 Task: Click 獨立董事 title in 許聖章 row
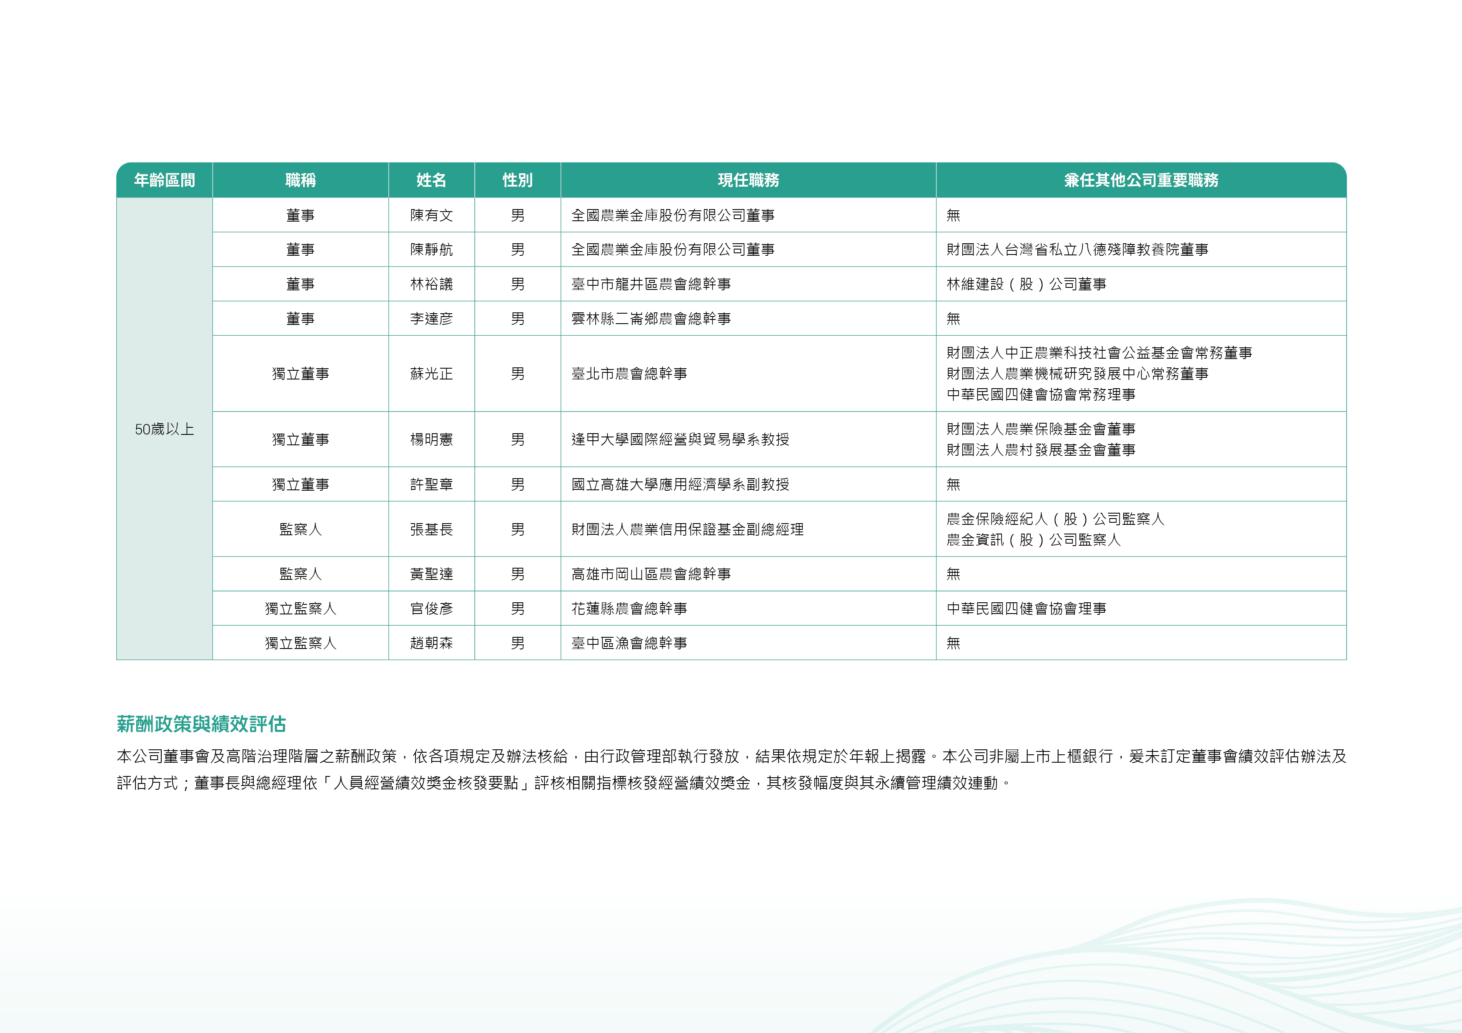(x=300, y=484)
